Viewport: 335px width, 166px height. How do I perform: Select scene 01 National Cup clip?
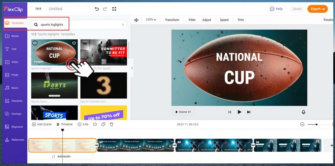tap(62, 145)
